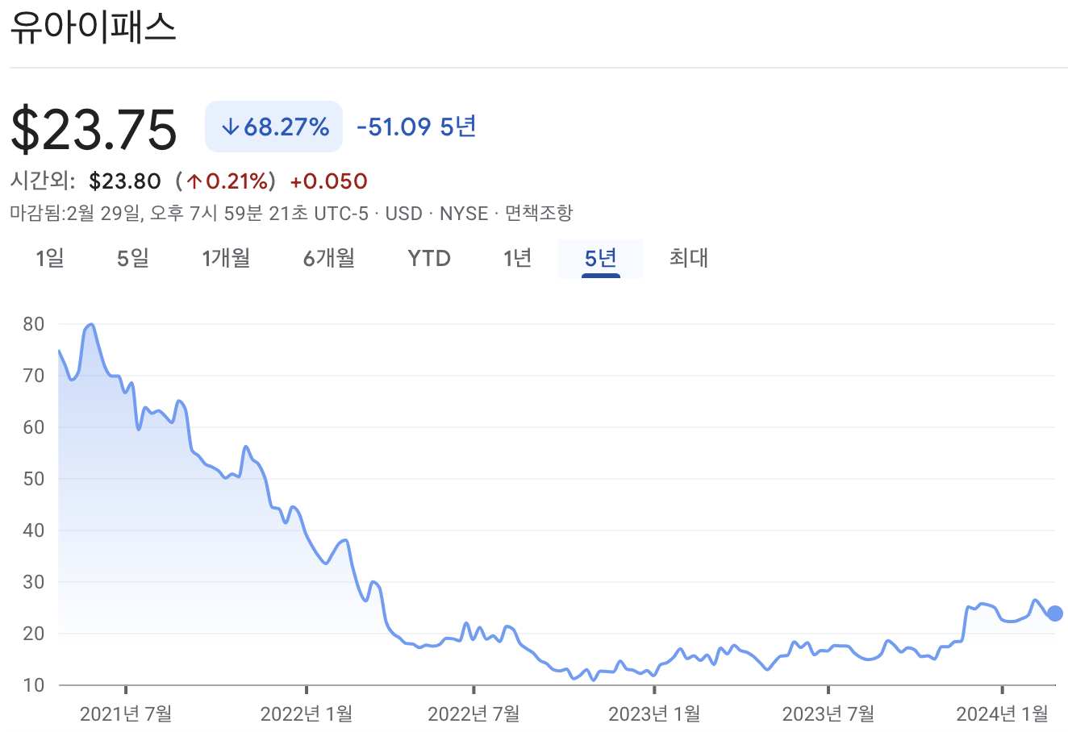Switch to the 1일 chart view
Image resolution: width=1068 pixels, height=732 pixels.
49,258
